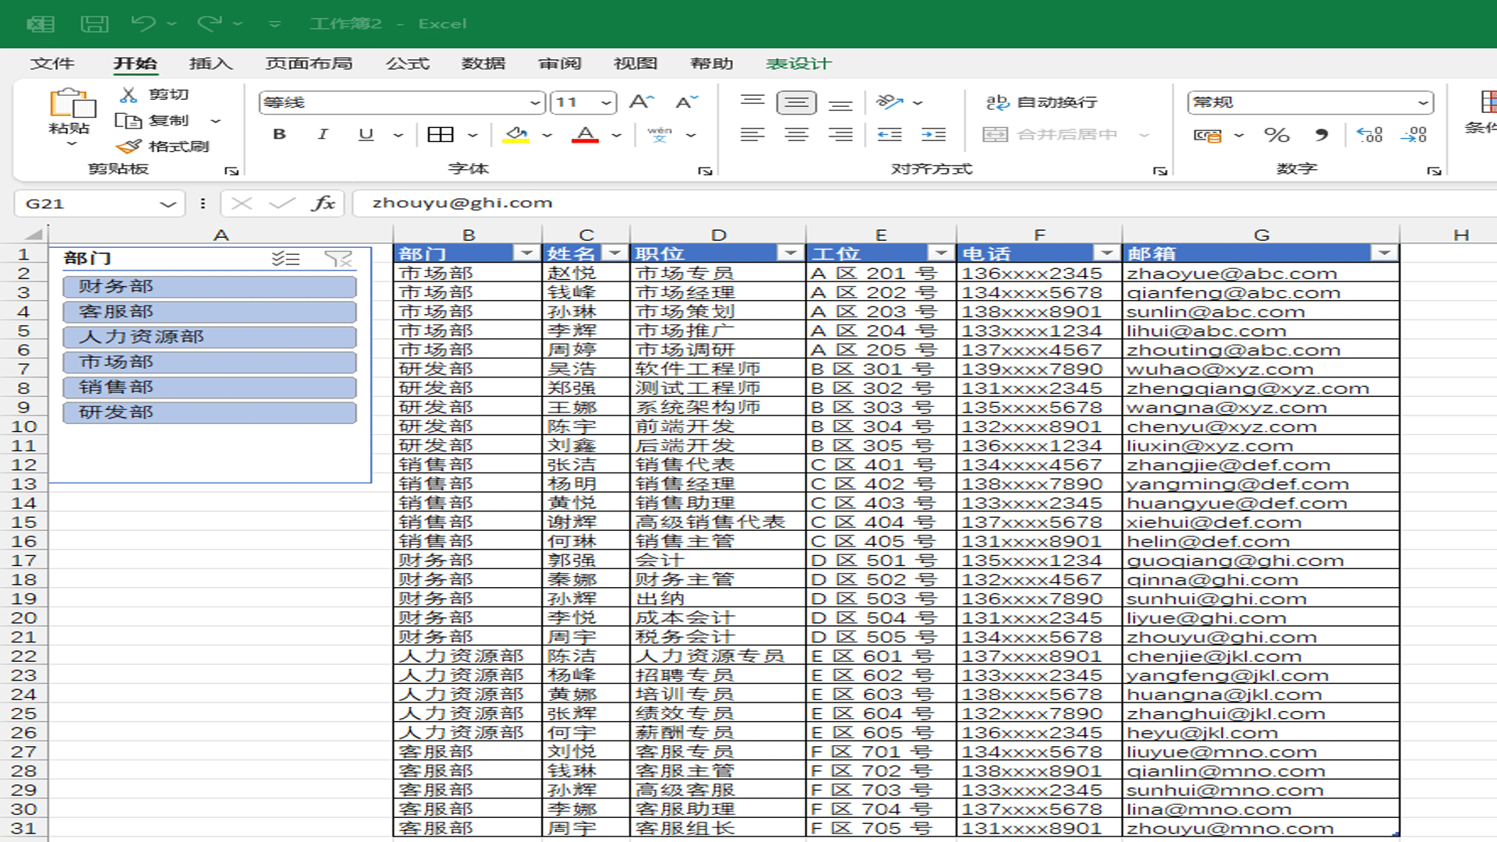Viewport: 1497px width, 842px height.
Task: Toggle bold formatting
Action: pos(279,135)
